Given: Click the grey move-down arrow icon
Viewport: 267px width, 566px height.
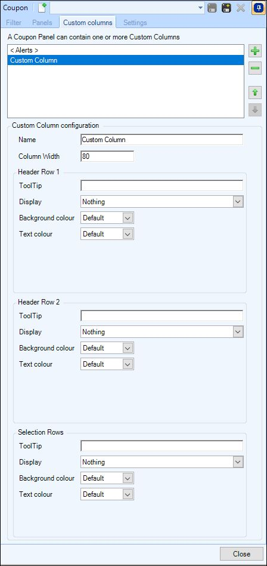Looking at the screenshot, I should pyautogui.click(x=255, y=110).
